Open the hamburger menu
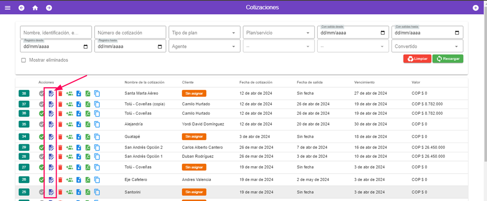The width and height of the screenshot is (487, 201). click(x=7, y=7)
